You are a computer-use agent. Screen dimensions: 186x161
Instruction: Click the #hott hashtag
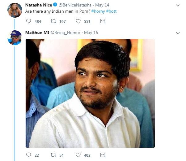[x=111, y=11]
